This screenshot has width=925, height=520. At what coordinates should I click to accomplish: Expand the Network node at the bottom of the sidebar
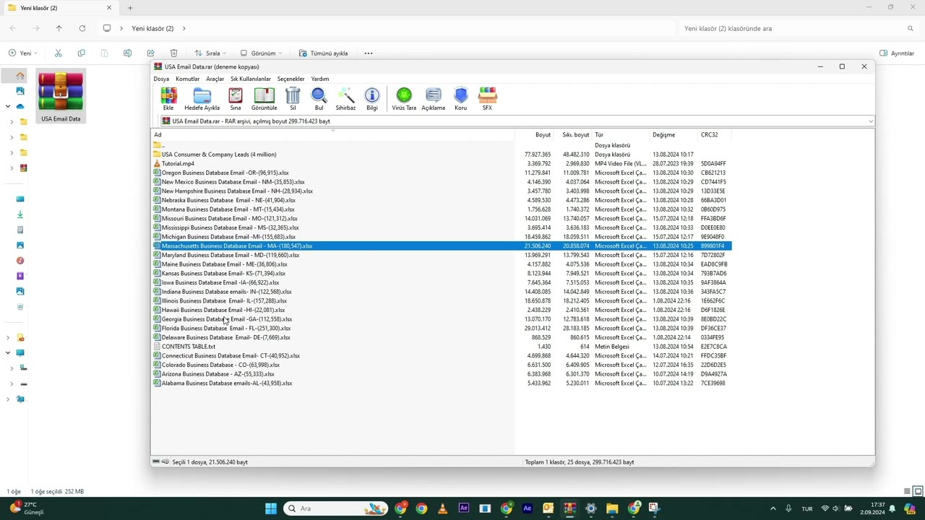coord(8,399)
